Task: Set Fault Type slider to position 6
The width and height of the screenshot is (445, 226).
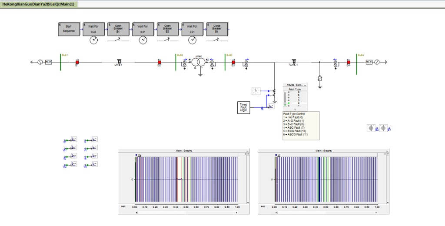Action: click(x=289, y=92)
